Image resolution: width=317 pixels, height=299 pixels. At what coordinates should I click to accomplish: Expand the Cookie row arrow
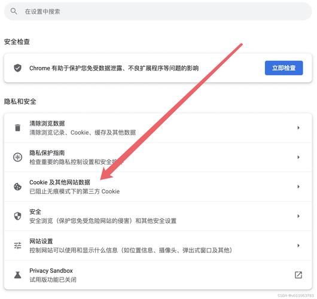click(x=298, y=187)
